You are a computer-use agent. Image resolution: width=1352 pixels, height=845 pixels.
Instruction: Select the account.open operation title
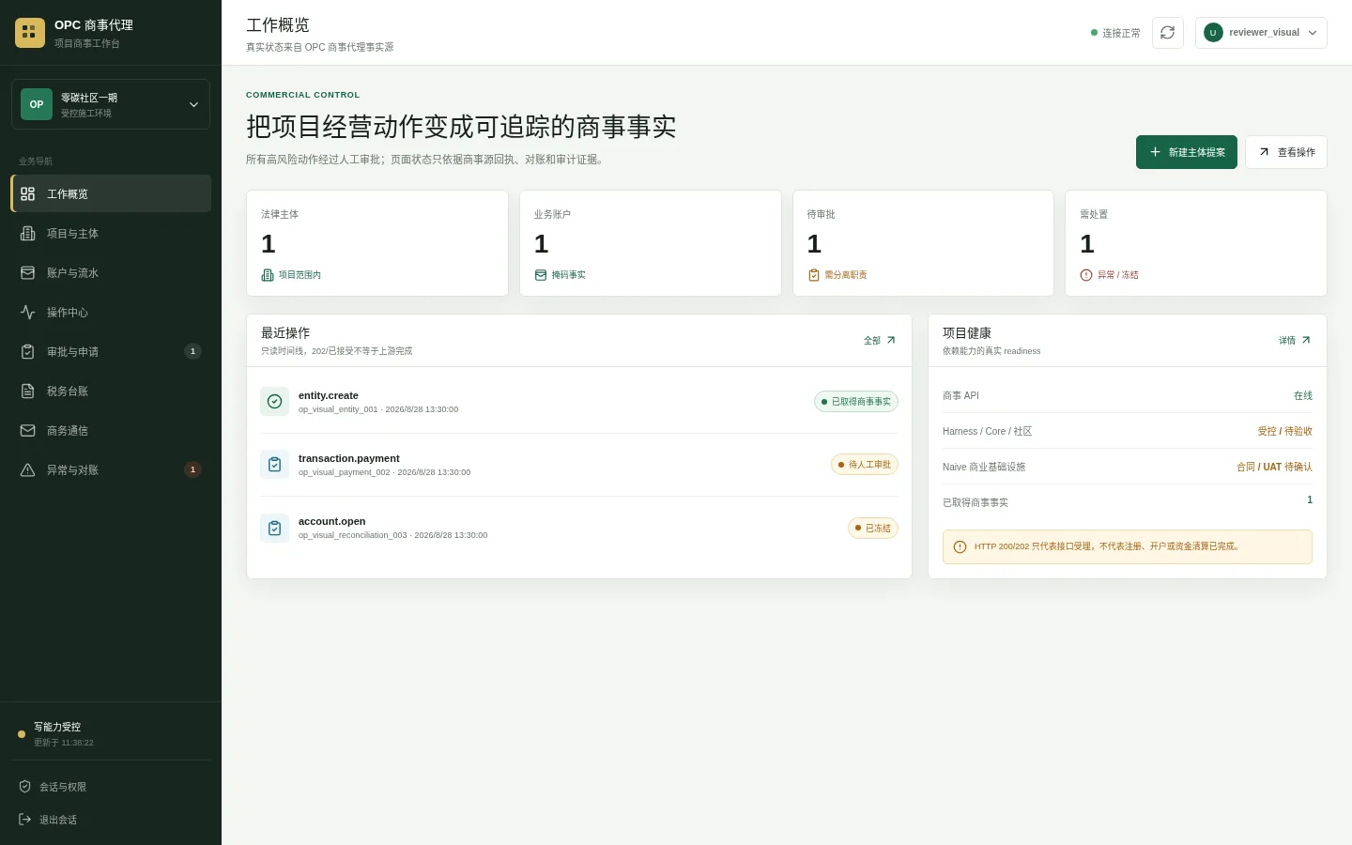(332, 521)
